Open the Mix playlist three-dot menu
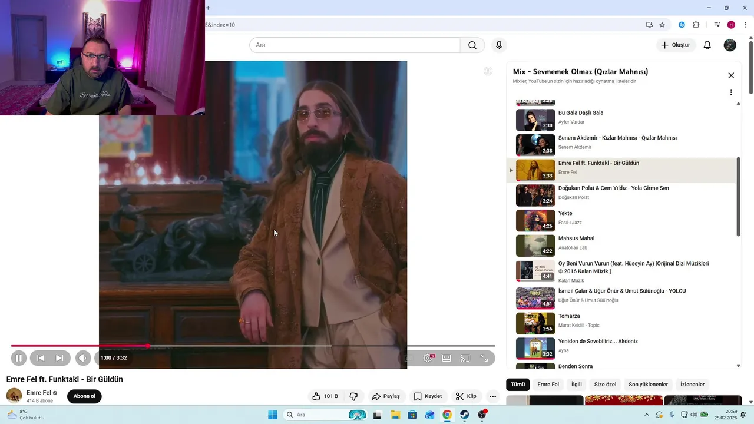This screenshot has height=424, width=754. point(731,92)
